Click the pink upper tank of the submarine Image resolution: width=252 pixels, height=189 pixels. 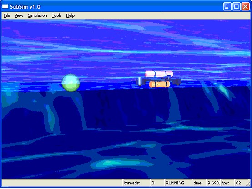pyautogui.click(x=159, y=74)
